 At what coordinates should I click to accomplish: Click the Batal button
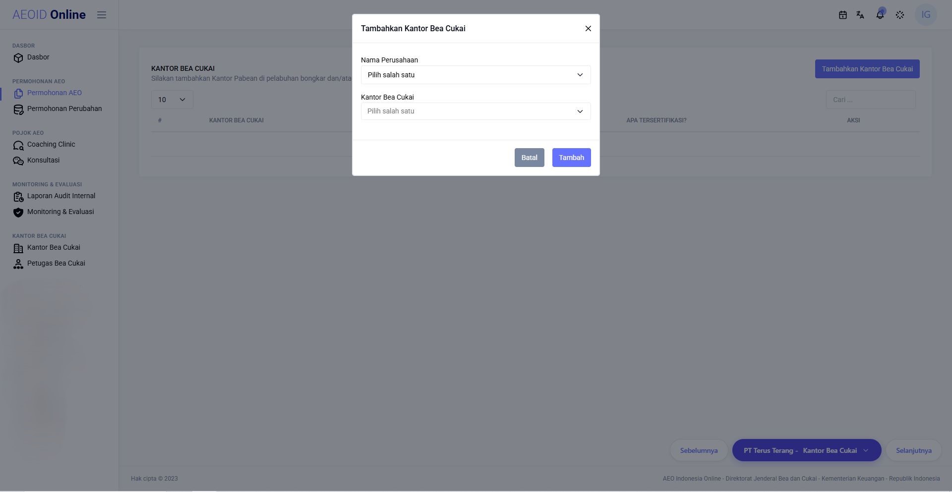[x=529, y=158]
